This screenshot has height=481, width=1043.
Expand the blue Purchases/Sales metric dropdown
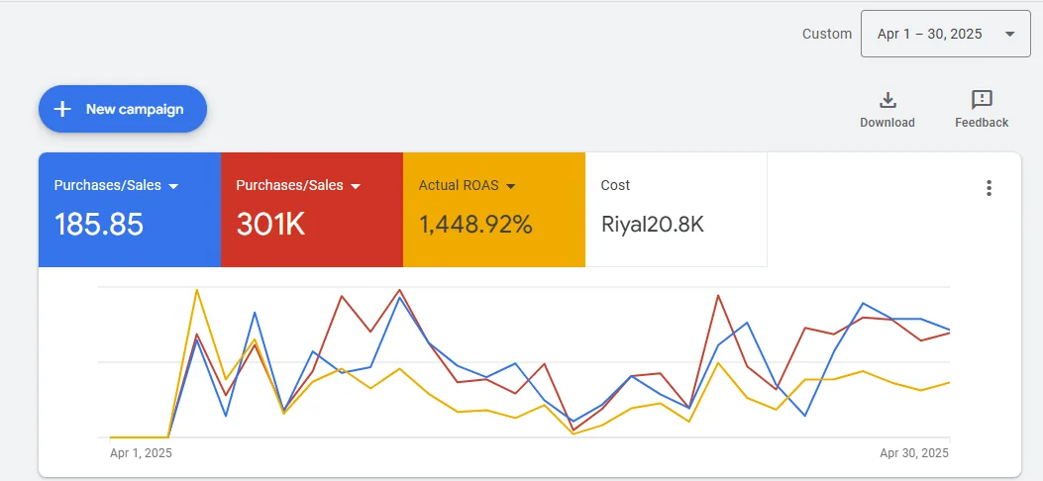tap(173, 187)
